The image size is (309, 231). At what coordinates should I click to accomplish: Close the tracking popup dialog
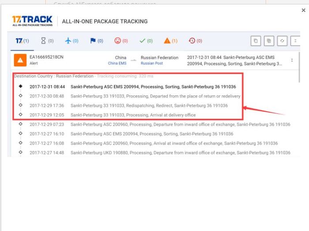pos(303,10)
